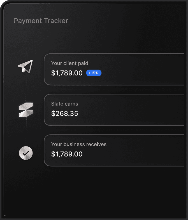Click the $268.35 amount

(x=65, y=113)
